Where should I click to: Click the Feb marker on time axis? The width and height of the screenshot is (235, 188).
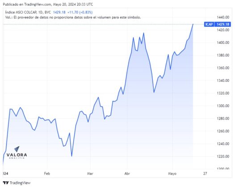[47, 173]
